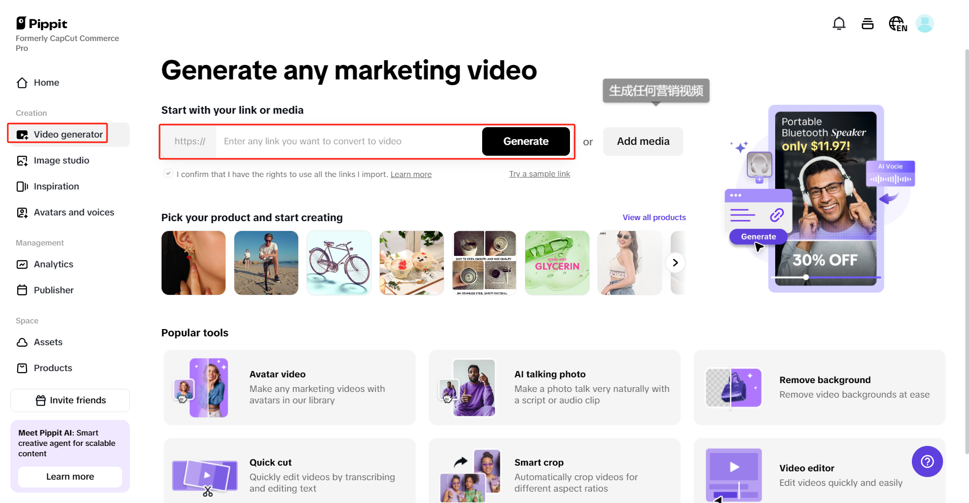Open the EN language selector
Viewport: 969px width, 503px height.
pos(897,23)
